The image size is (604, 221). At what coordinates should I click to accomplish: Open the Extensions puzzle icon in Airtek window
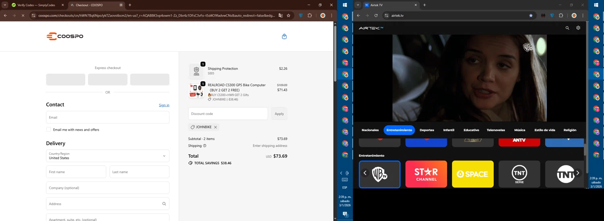561,15
